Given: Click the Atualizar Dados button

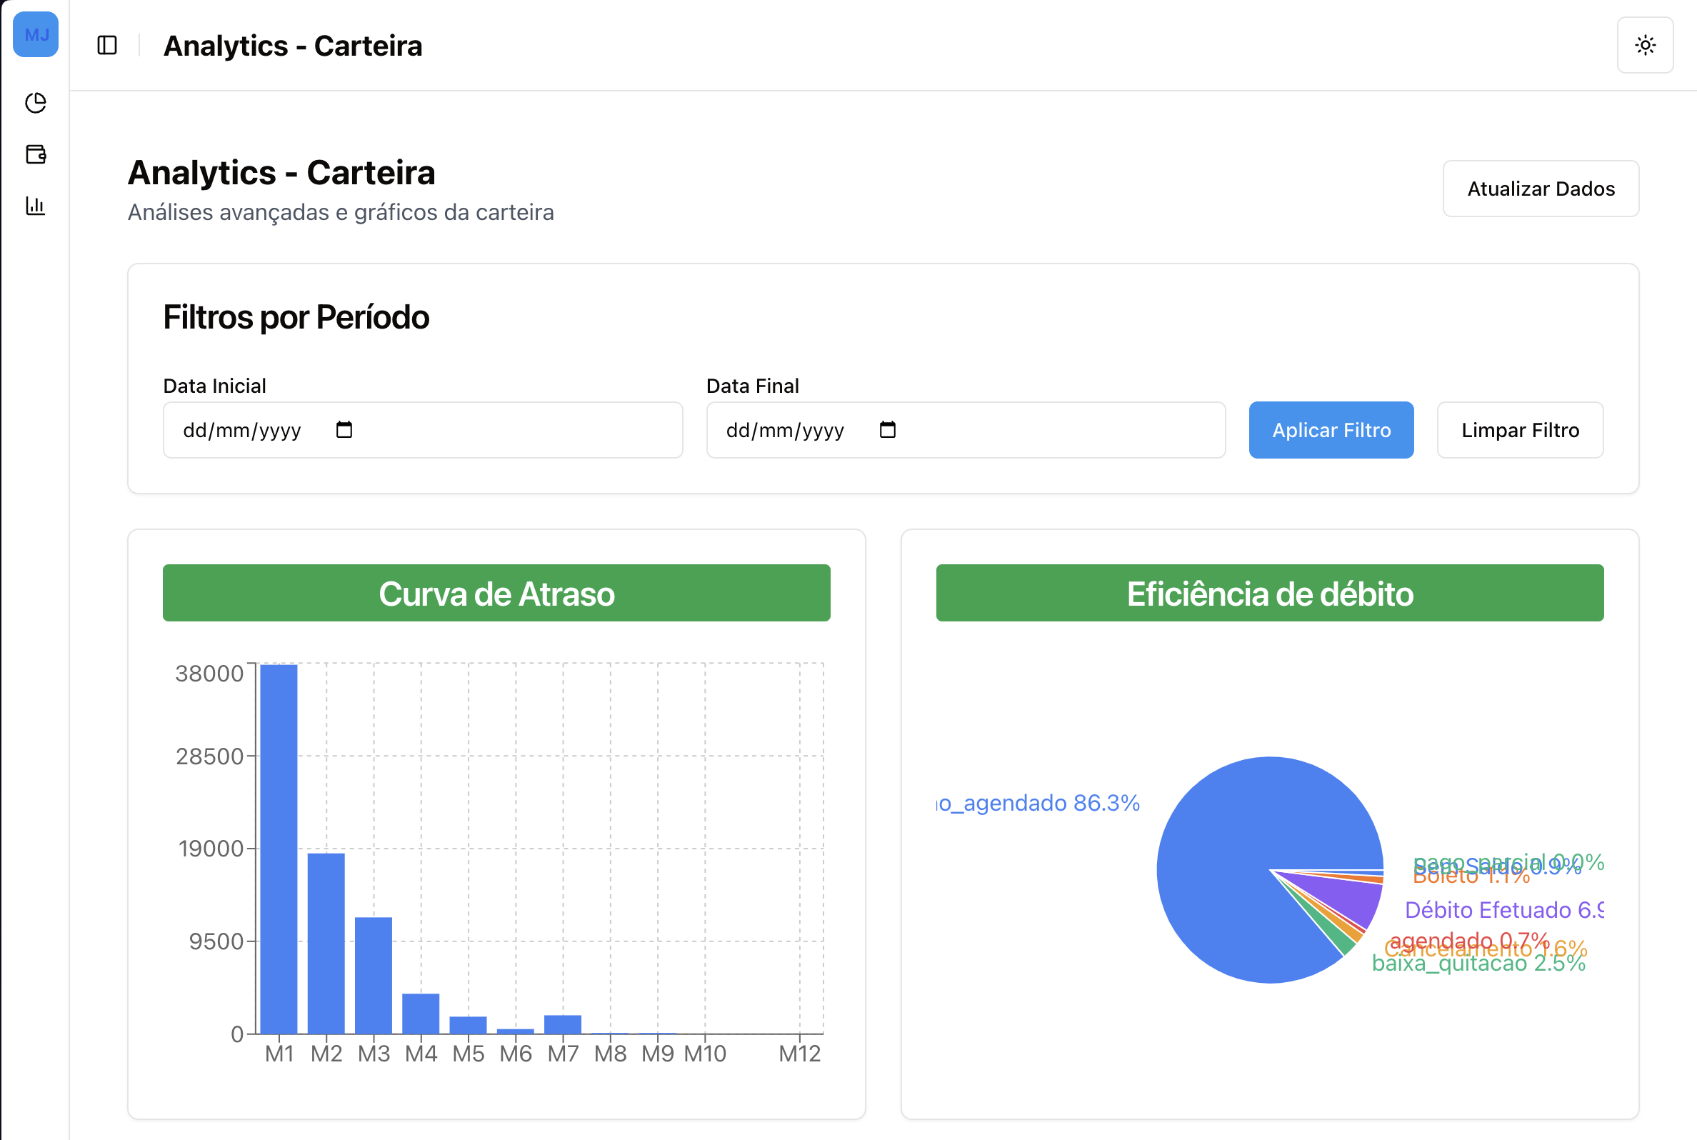Looking at the screenshot, I should tap(1540, 189).
